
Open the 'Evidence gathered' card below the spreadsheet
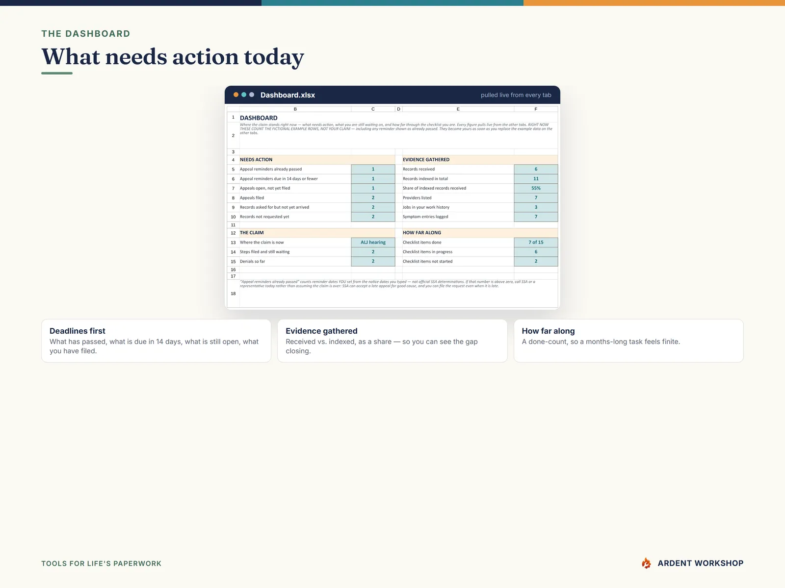392,341
